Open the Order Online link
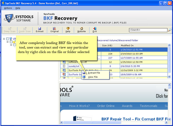The height and width of the screenshot is (126, 173). click(x=106, y=106)
